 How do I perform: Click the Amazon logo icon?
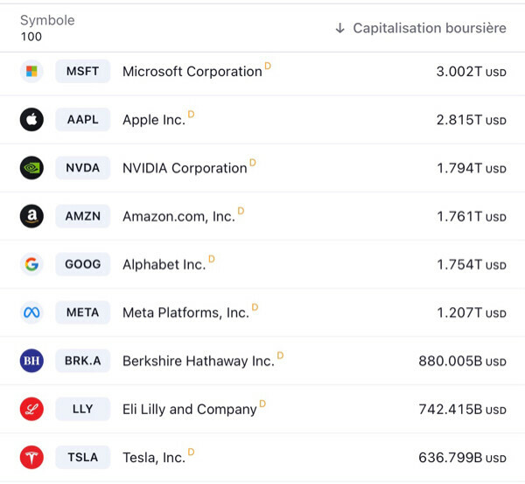[31, 216]
